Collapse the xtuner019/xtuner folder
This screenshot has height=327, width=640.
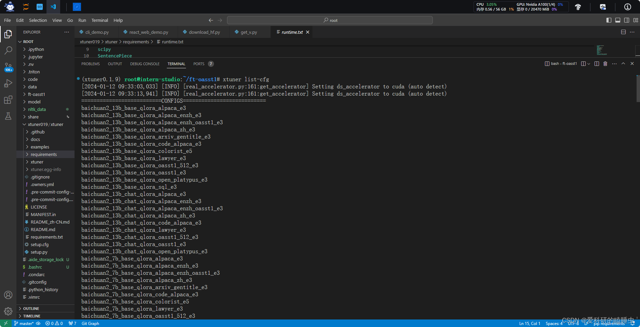45,125
